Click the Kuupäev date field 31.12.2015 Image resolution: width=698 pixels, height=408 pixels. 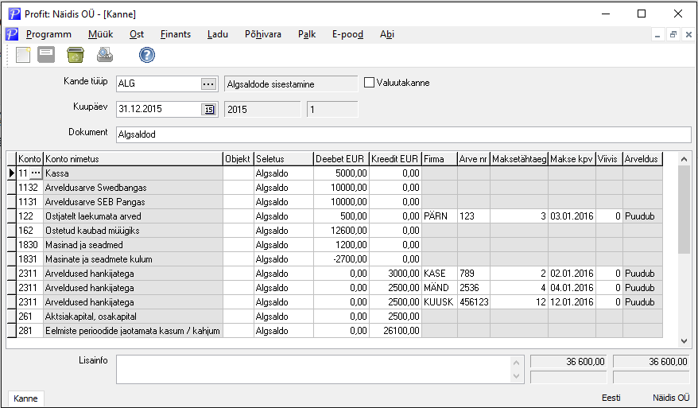pyautogui.click(x=158, y=109)
